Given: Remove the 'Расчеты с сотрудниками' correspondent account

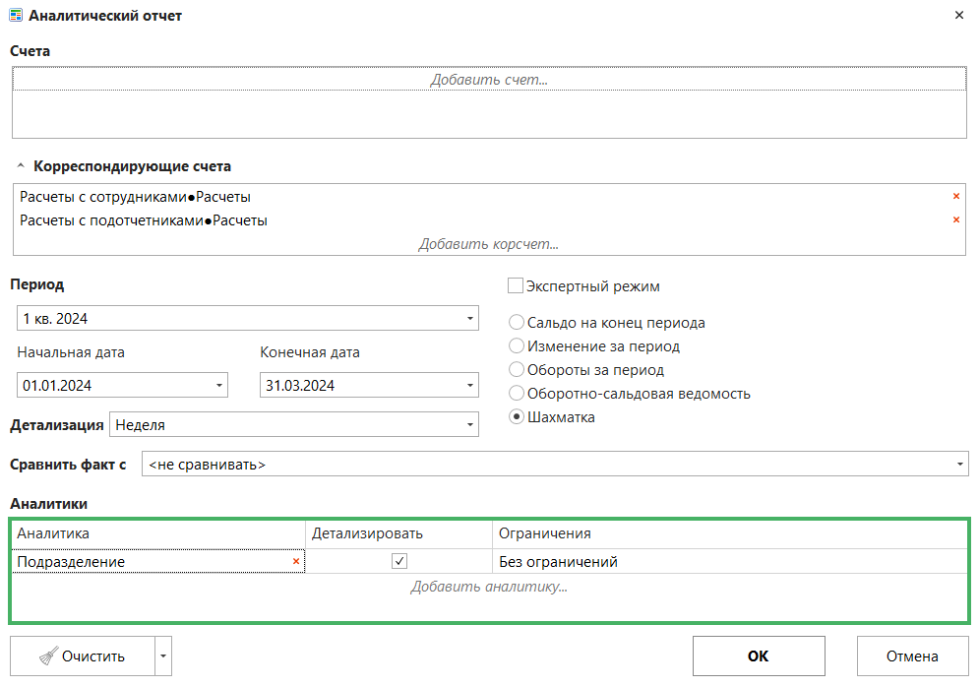Looking at the screenshot, I should (955, 197).
